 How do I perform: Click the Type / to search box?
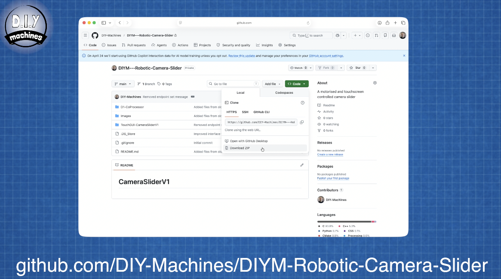311,35
